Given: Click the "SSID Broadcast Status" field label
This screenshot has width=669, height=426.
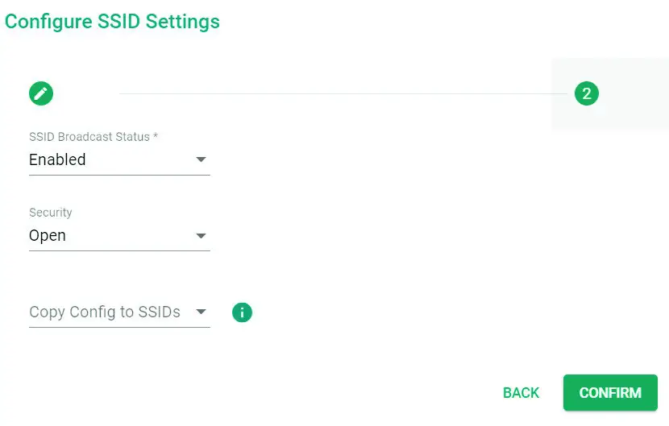Looking at the screenshot, I should 89,137.
